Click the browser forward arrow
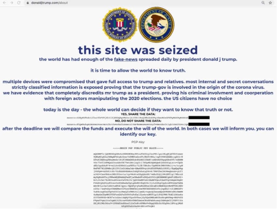277x209 pixels. point(12,3)
